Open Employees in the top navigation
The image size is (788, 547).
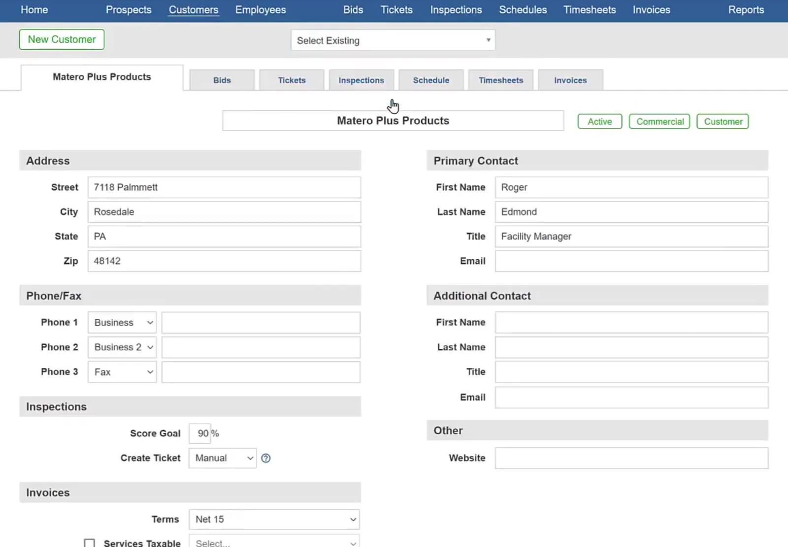point(261,10)
